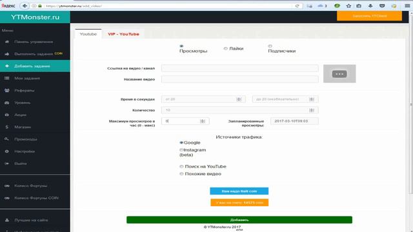Click green Добавить button
This screenshot has width=413, height=232.
239,220
